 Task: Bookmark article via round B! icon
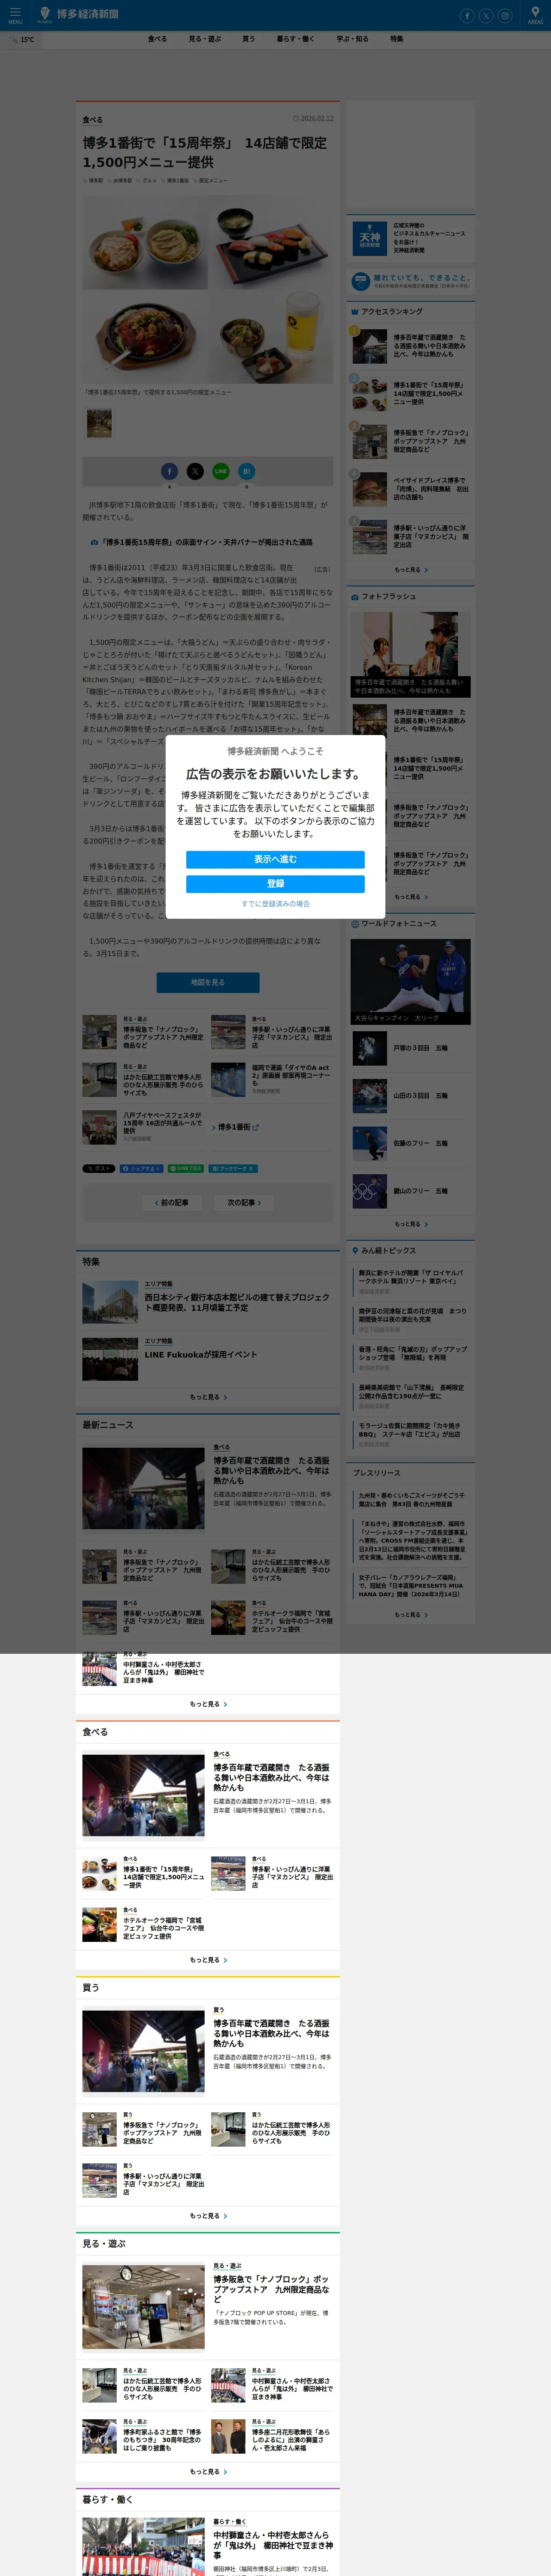tap(247, 470)
